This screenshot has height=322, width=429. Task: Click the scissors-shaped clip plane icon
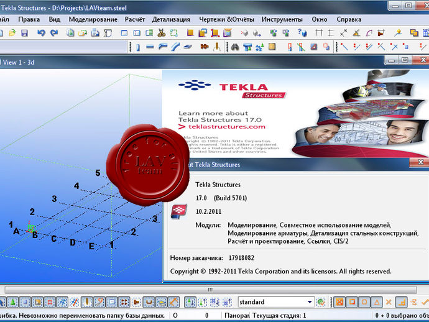pyautogui.click(x=162, y=33)
